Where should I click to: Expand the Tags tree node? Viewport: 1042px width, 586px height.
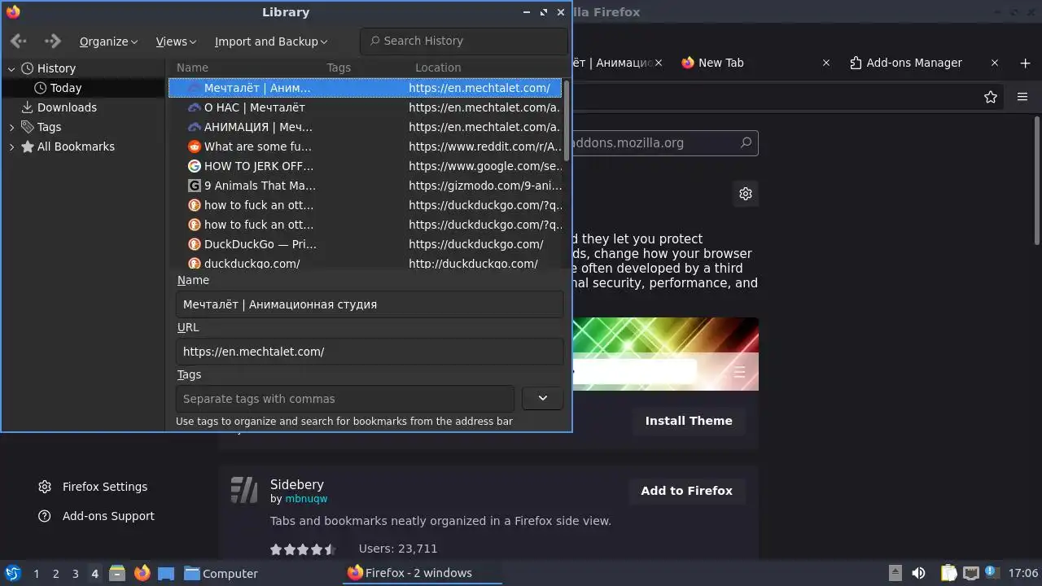point(11,127)
